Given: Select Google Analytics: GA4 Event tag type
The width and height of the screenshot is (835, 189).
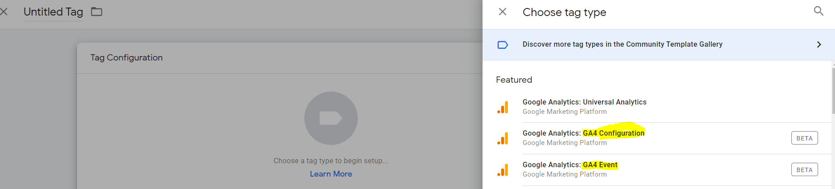Looking at the screenshot, I should (659, 170).
